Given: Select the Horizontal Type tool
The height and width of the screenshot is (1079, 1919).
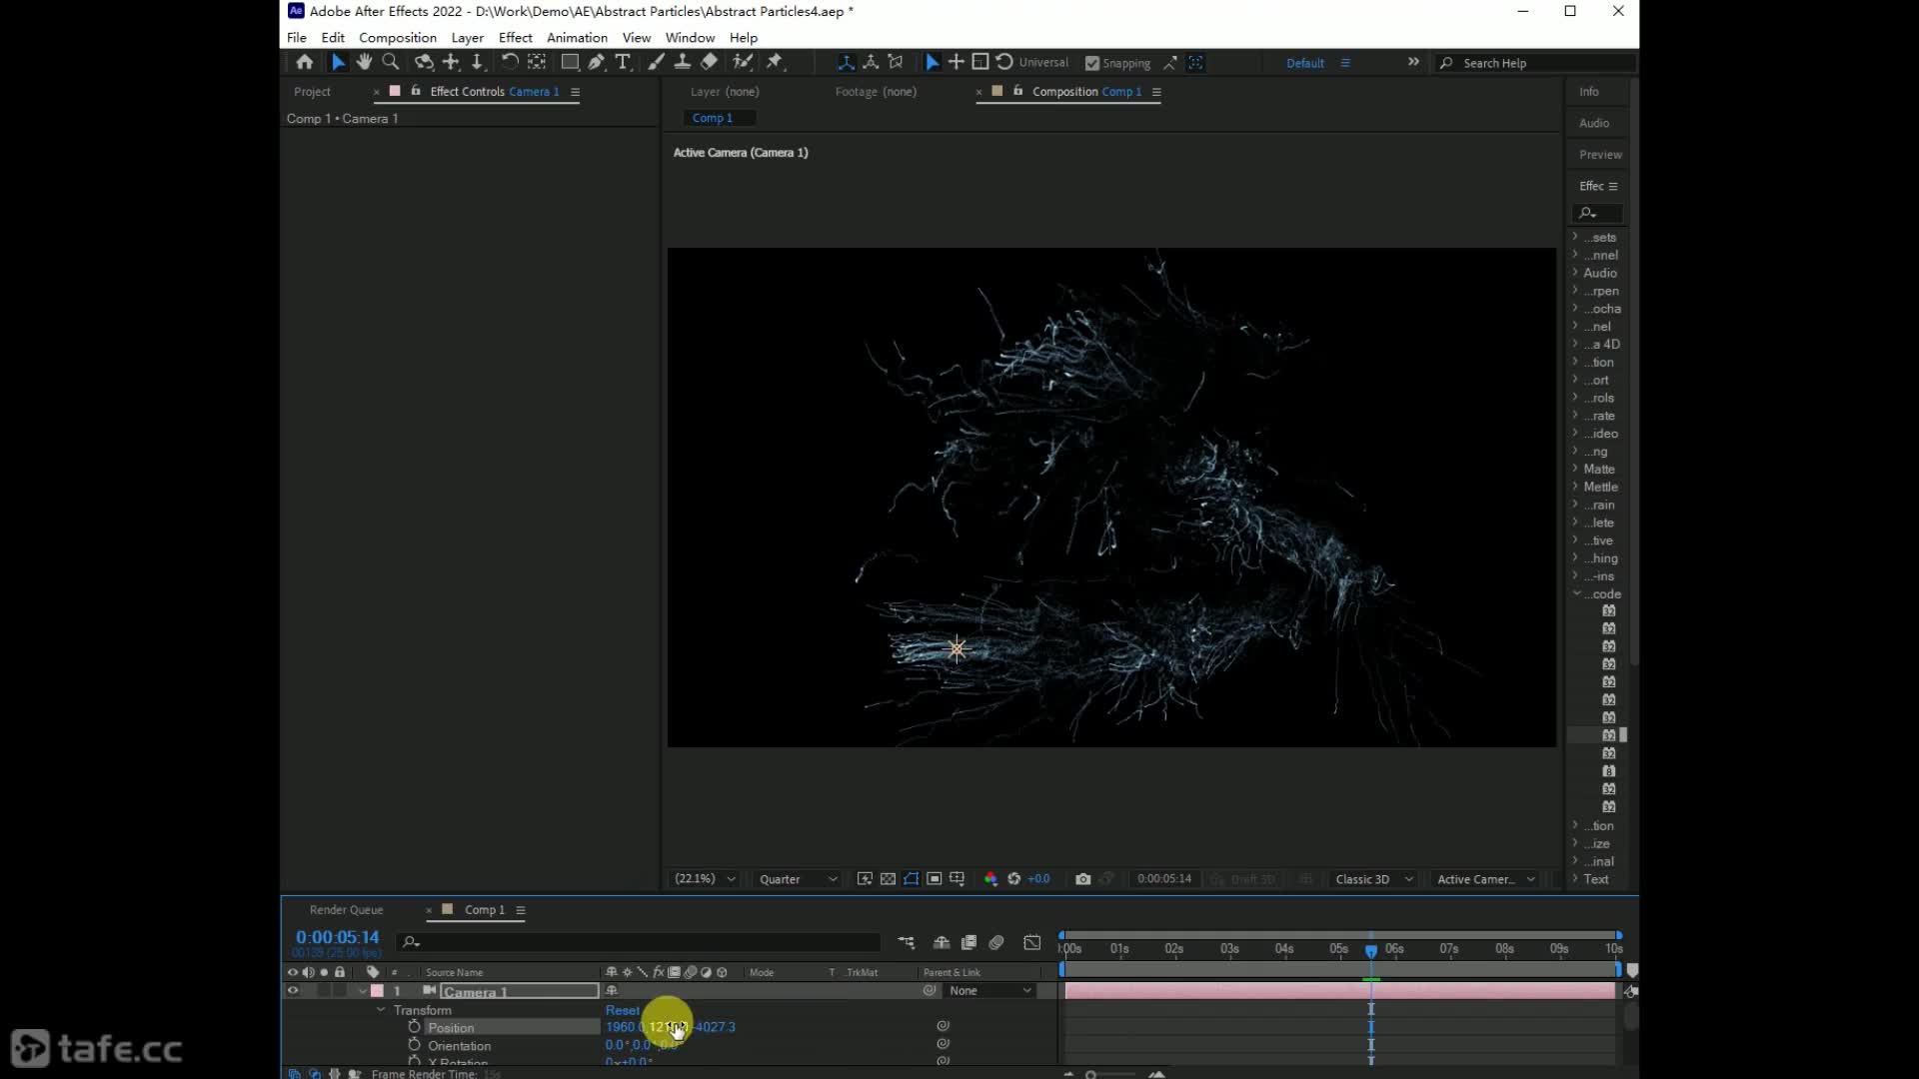Looking at the screenshot, I should pyautogui.click(x=623, y=62).
